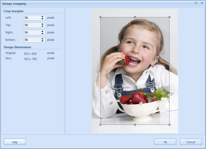Click the New: label
Image resolution: width=206 pixels, height=149 pixels.
(x=8, y=58)
